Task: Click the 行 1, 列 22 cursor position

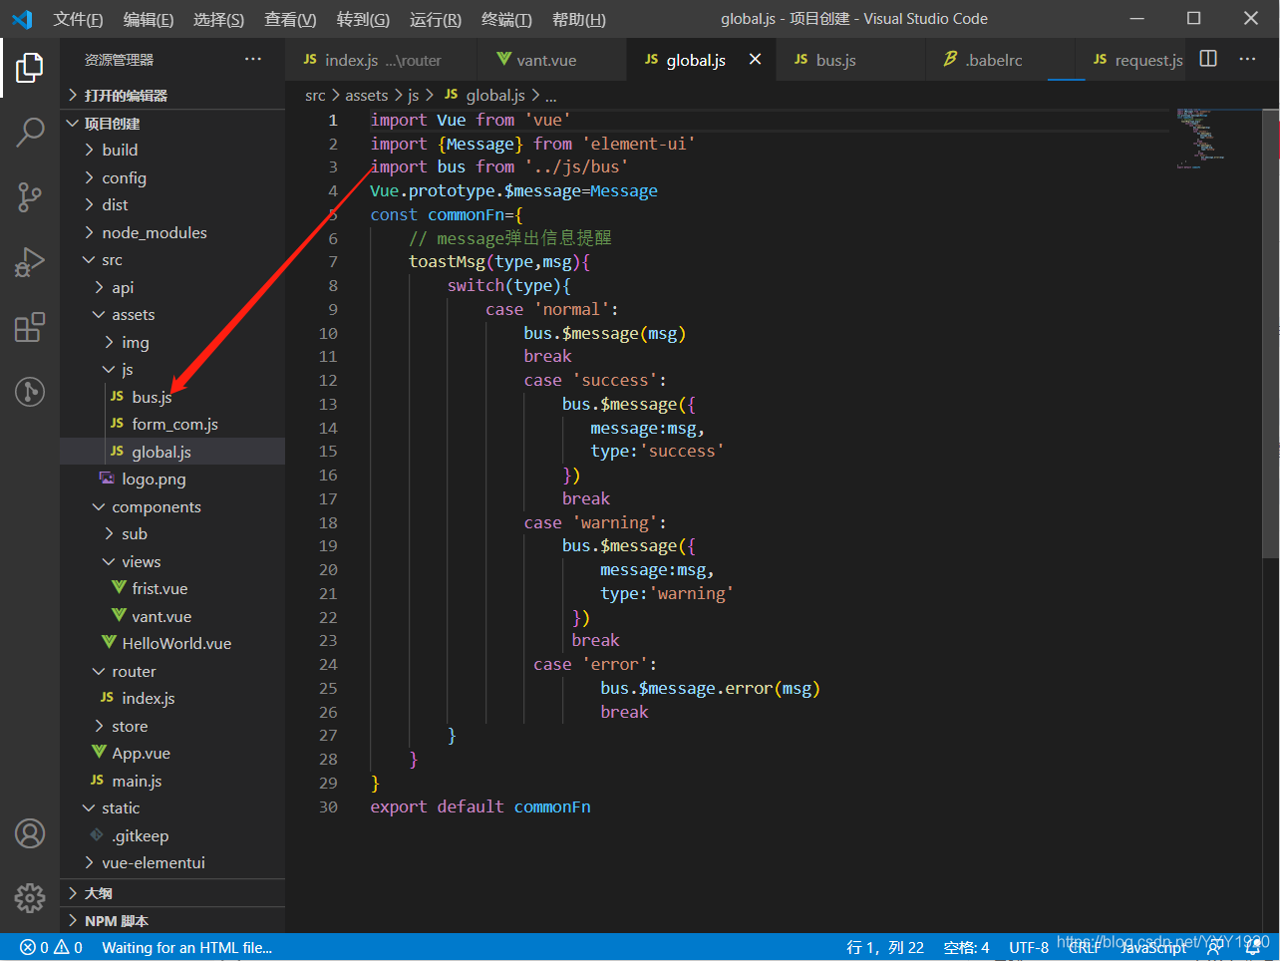Action: tap(885, 947)
